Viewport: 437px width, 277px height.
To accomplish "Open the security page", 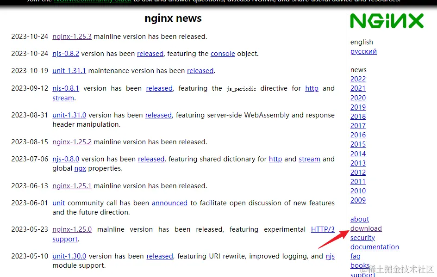I will click(x=362, y=238).
